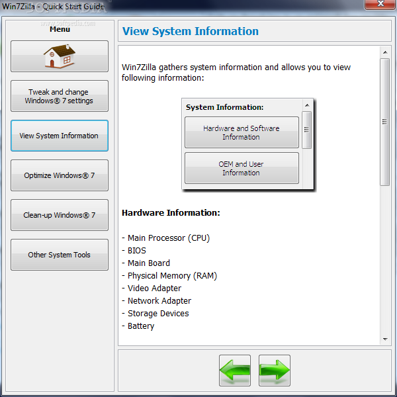Click the 'Main Processor (CPU)' list entry
397x397 pixels.
[169, 238]
